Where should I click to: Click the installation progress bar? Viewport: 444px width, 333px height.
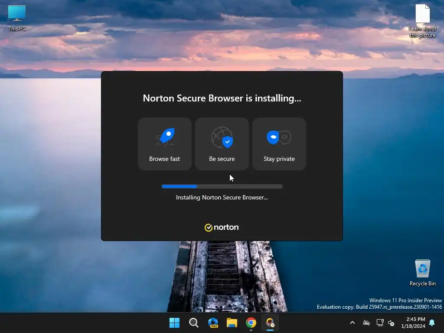pos(222,186)
